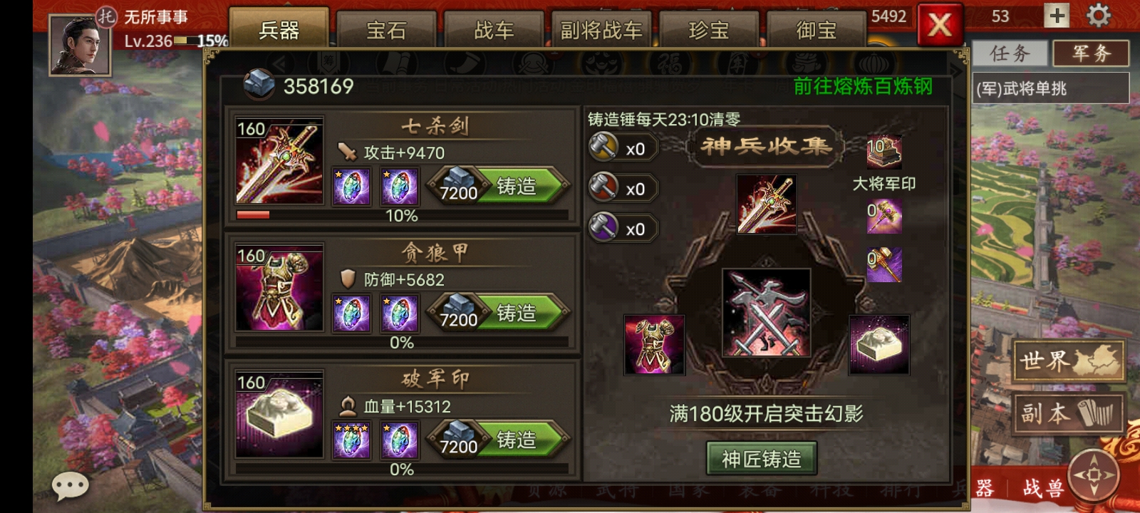
Task: Click the 神匠铸造 button
Action: pyautogui.click(x=762, y=459)
